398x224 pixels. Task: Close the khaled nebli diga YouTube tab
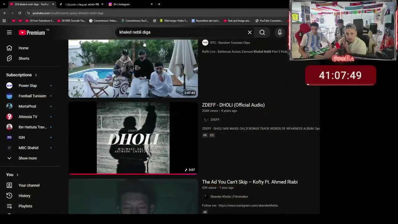(x=53, y=4)
